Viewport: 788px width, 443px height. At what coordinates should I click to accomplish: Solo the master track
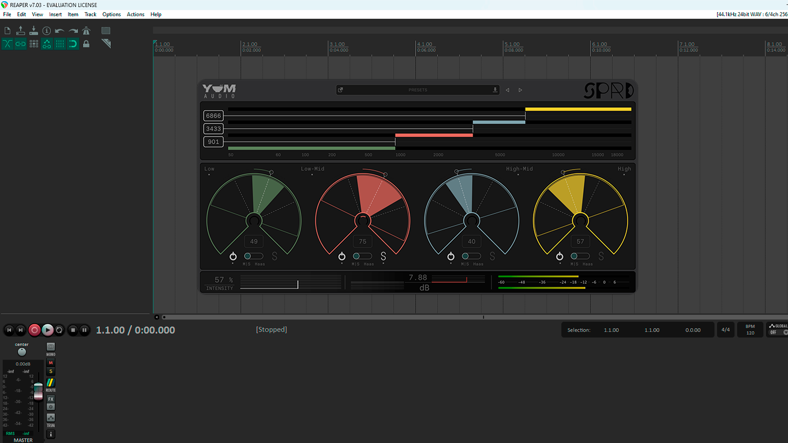51,371
